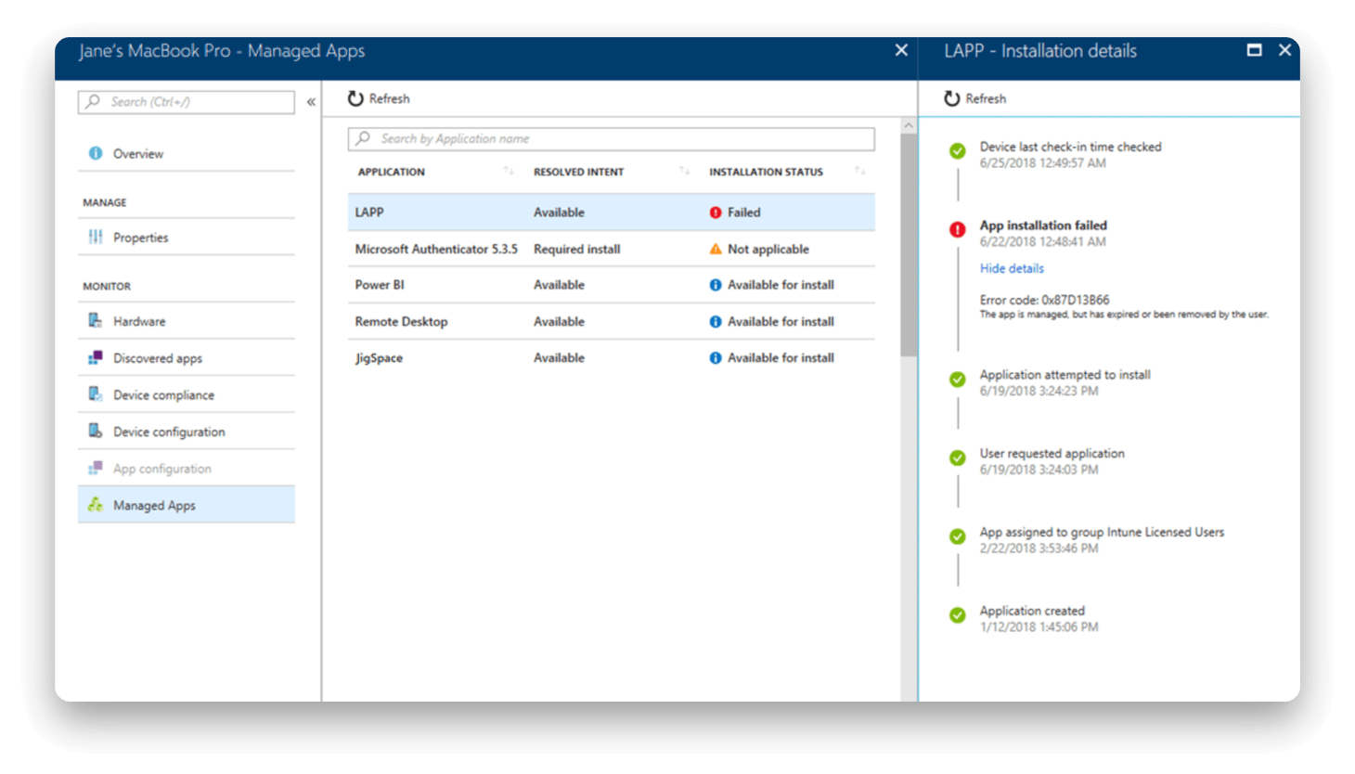Maximize the LAPP Installation details pane

click(x=1254, y=50)
